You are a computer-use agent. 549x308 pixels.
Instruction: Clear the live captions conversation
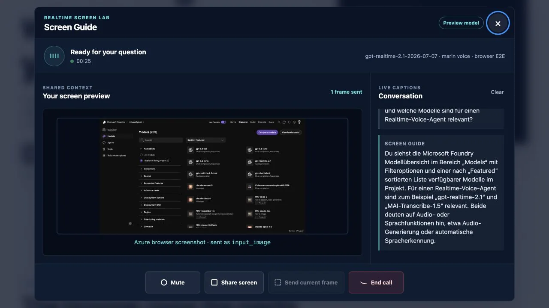coord(497,92)
